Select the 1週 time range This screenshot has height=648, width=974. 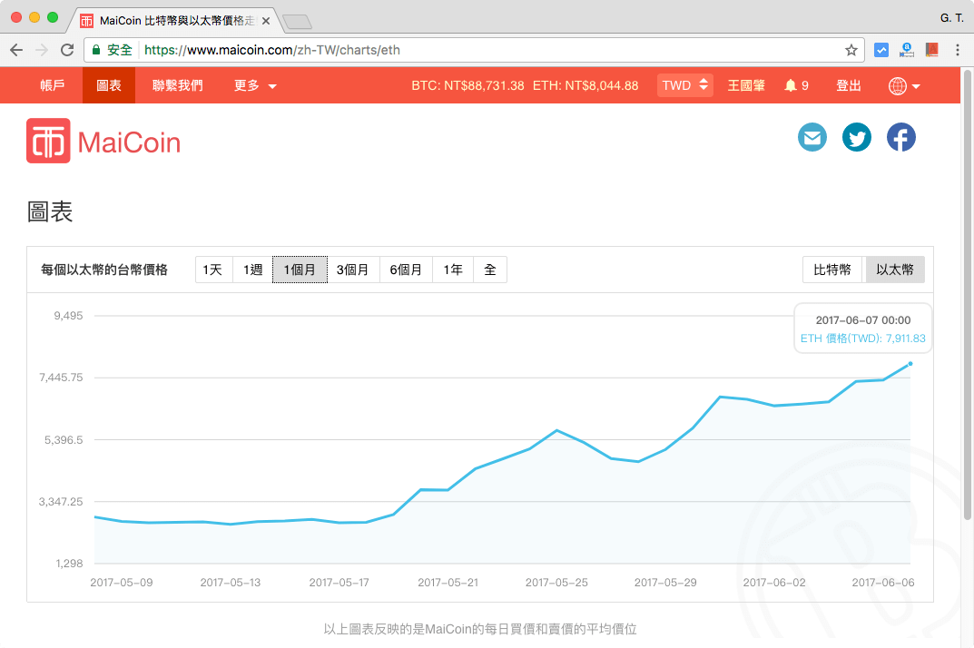[x=251, y=270]
